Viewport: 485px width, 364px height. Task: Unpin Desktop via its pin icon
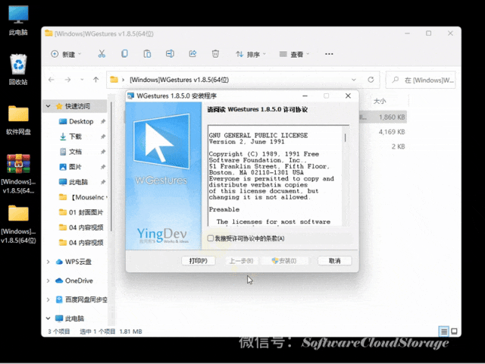click(x=103, y=121)
